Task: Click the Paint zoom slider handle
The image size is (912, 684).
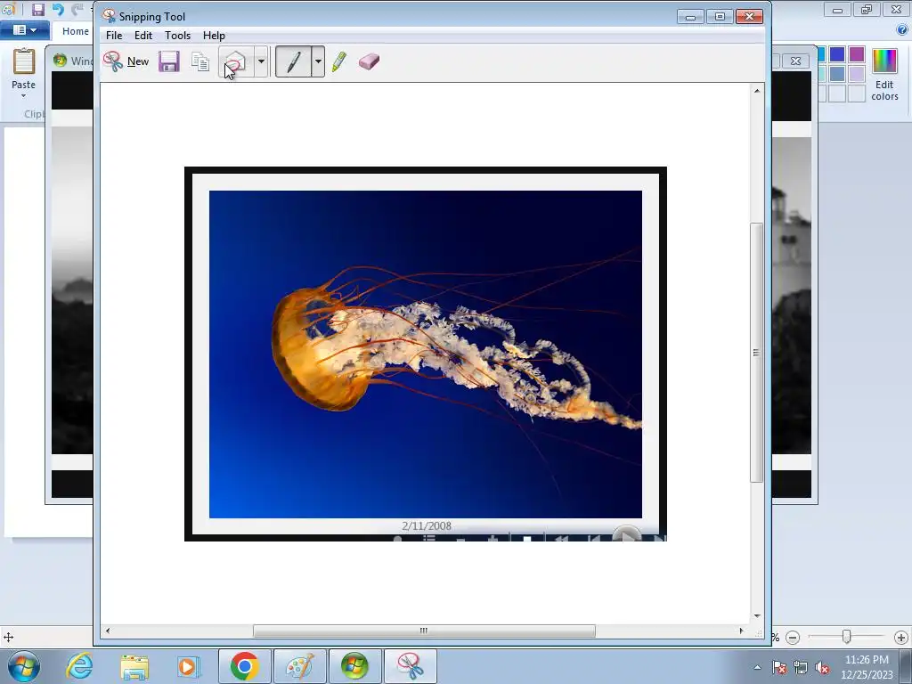Action: [x=847, y=638]
